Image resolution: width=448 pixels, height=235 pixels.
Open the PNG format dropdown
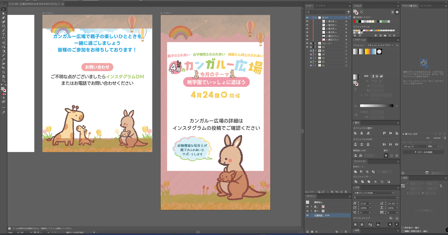433,147
